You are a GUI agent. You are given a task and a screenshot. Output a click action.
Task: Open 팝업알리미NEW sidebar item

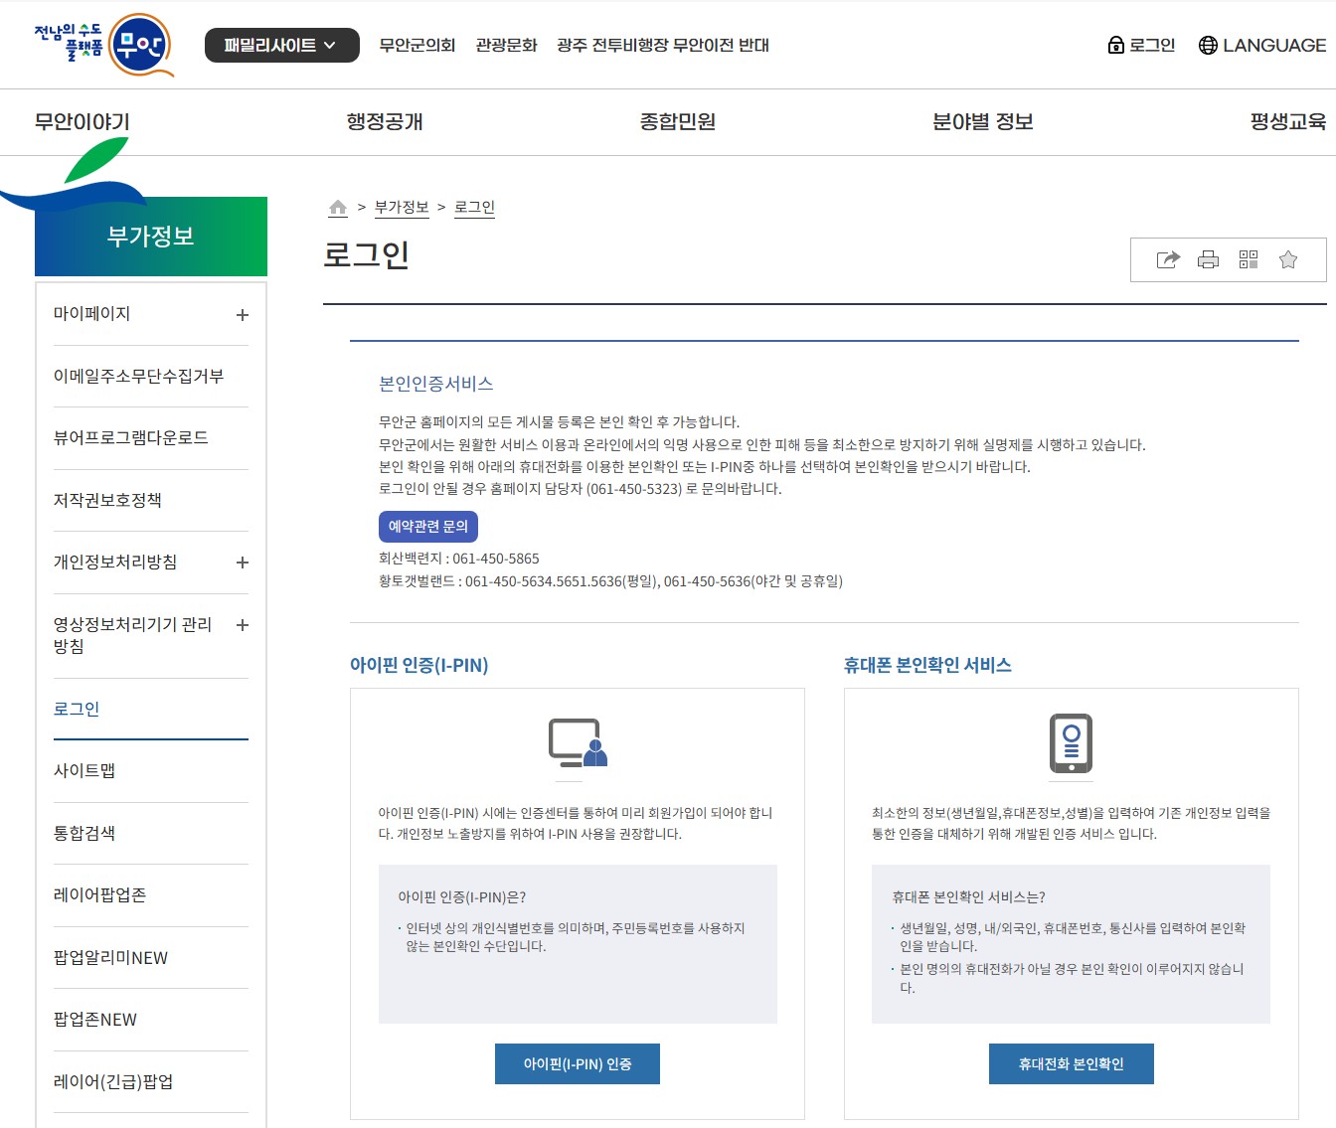(110, 957)
